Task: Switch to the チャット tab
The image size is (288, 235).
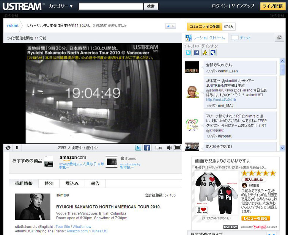Action: tap(241, 38)
